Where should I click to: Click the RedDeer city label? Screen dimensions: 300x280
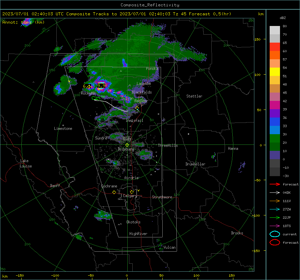[x=141, y=101]
